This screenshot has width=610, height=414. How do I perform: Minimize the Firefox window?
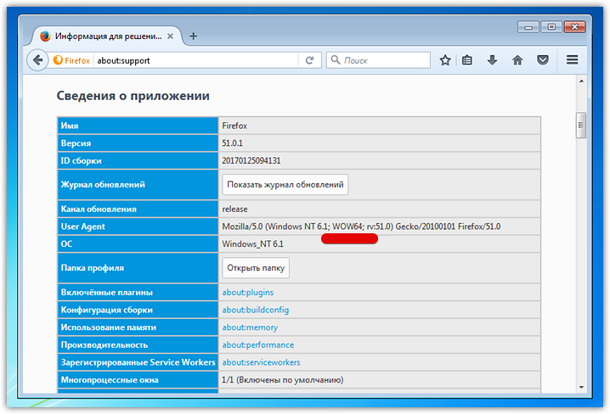coord(528,27)
